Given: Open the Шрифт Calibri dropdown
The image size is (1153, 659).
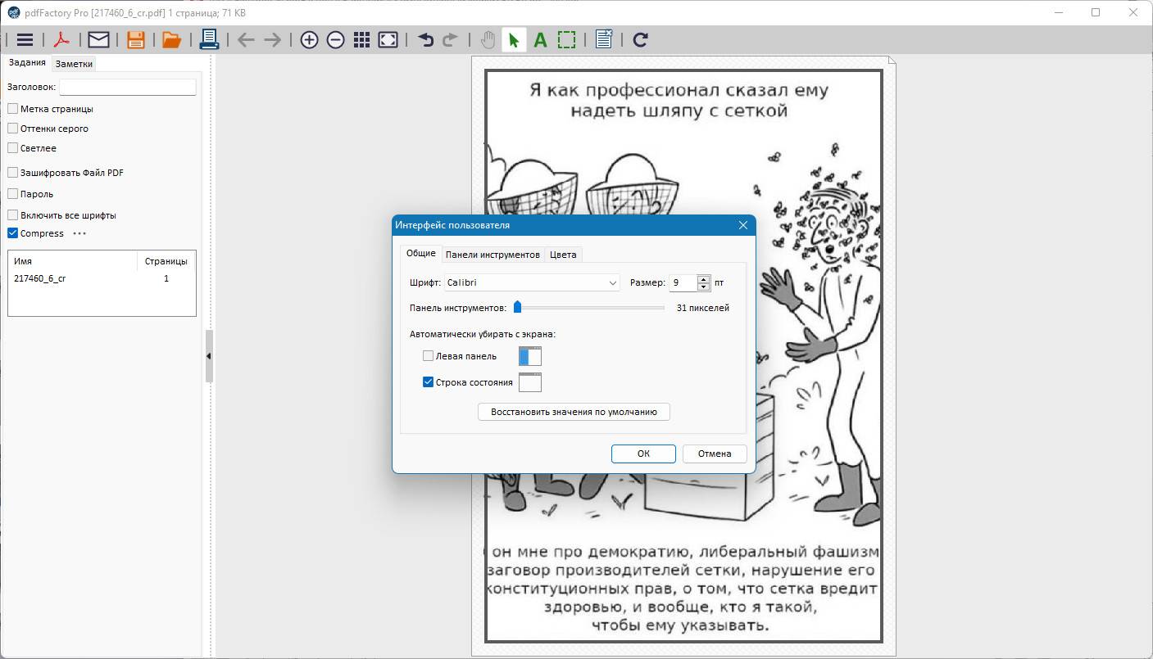Looking at the screenshot, I should coord(532,282).
